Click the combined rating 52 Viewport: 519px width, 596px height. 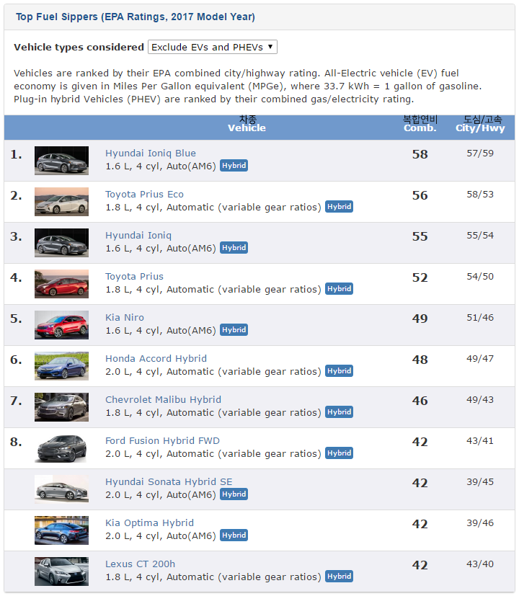point(420,277)
